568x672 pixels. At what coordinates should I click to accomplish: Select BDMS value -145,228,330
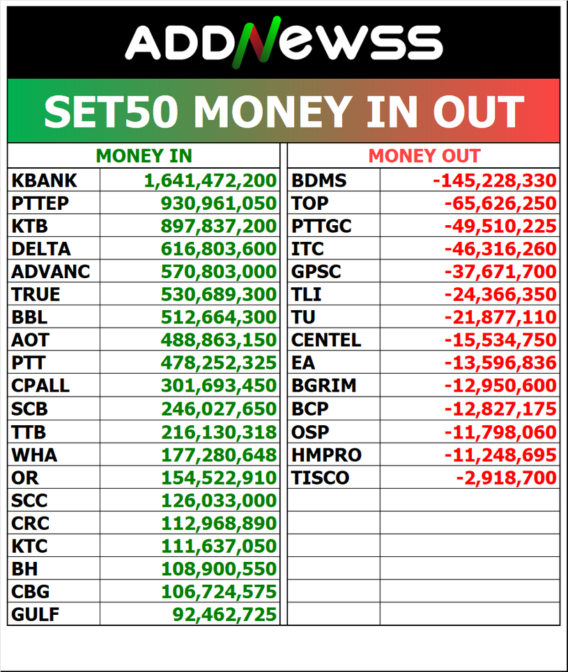coord(495,181)
